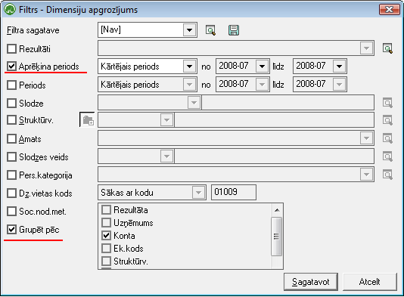Check the Pers.kategorija checkbox

pyautogui.click(x=11, y=175)
